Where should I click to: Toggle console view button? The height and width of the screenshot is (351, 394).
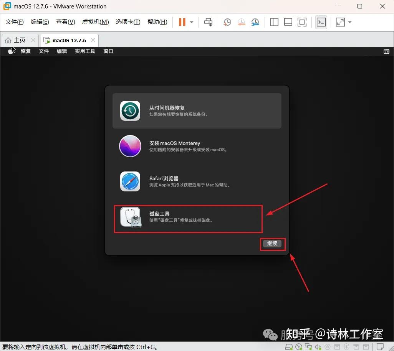[321, 22]
